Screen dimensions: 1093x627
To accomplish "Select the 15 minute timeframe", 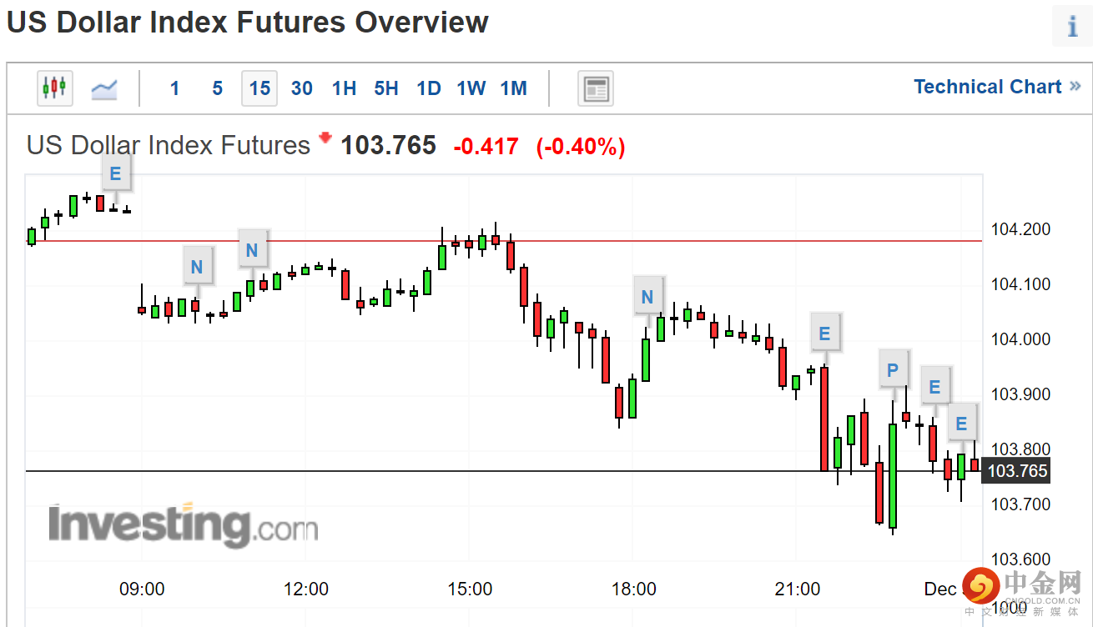I will [x=259, y=88].
